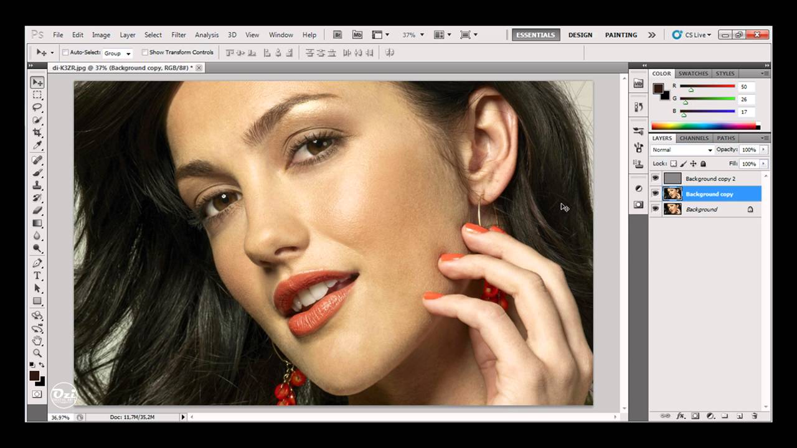Select the Hand tool
The width and height of the screenshot is (797, 448).
(x=37, y=340)
